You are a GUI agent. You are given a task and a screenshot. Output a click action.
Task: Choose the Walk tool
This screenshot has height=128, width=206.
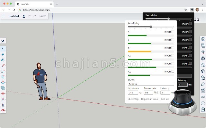pos(3,105)
